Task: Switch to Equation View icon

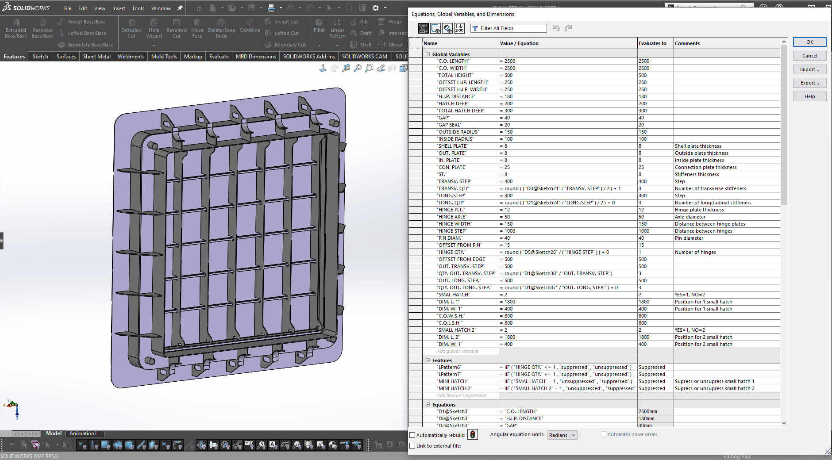Action: (x=424, y=28)
